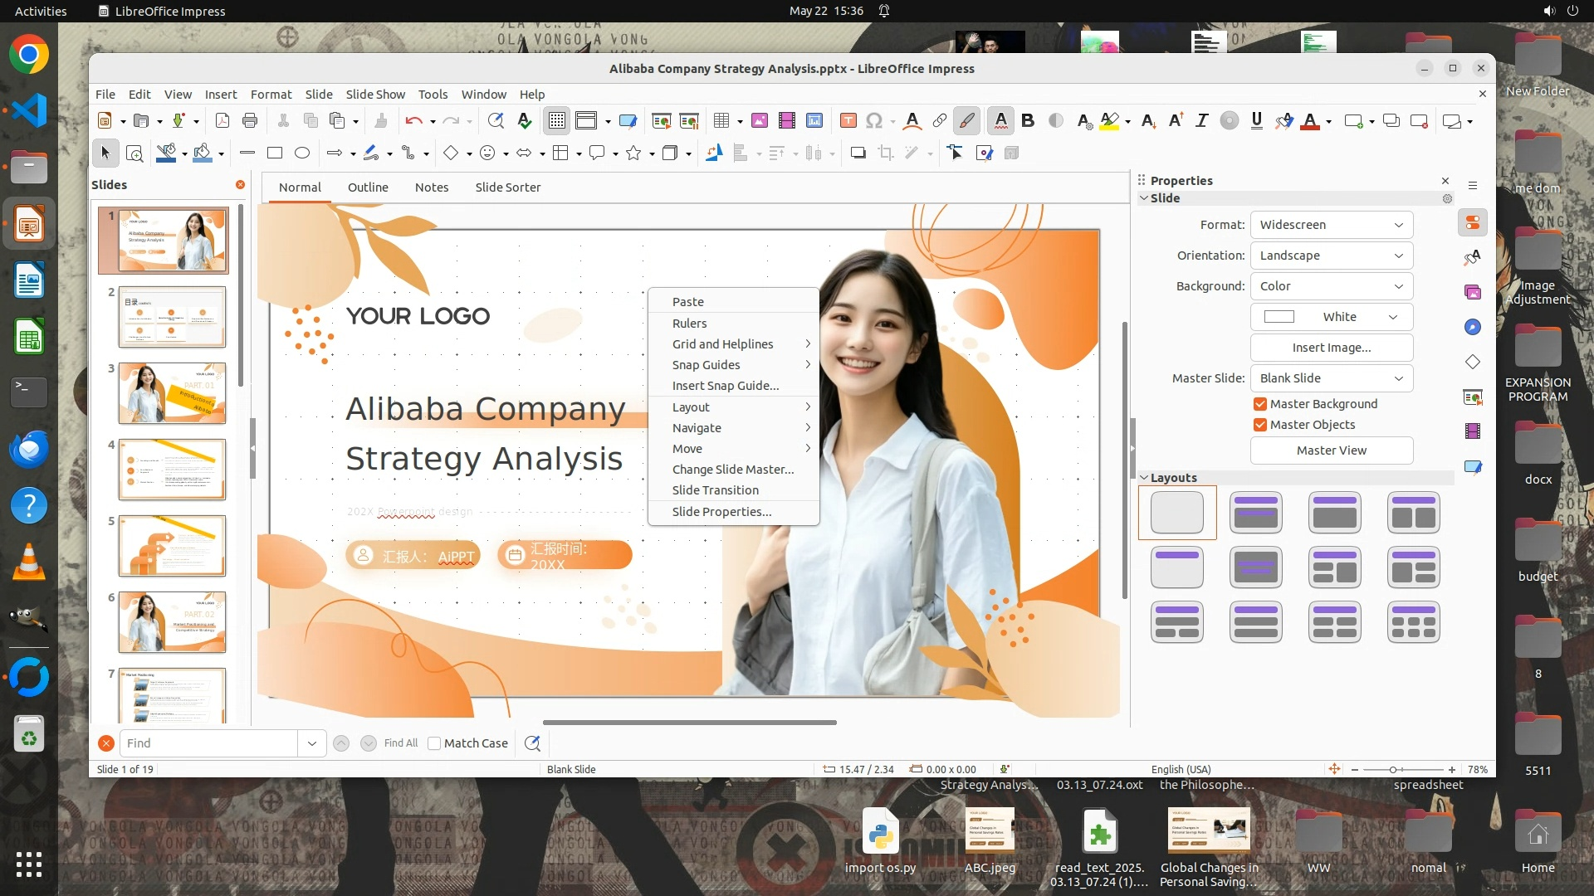The image size is (1594, 896).
Task: Click the Display Grid toolbar icon
Action: [556, 121]
